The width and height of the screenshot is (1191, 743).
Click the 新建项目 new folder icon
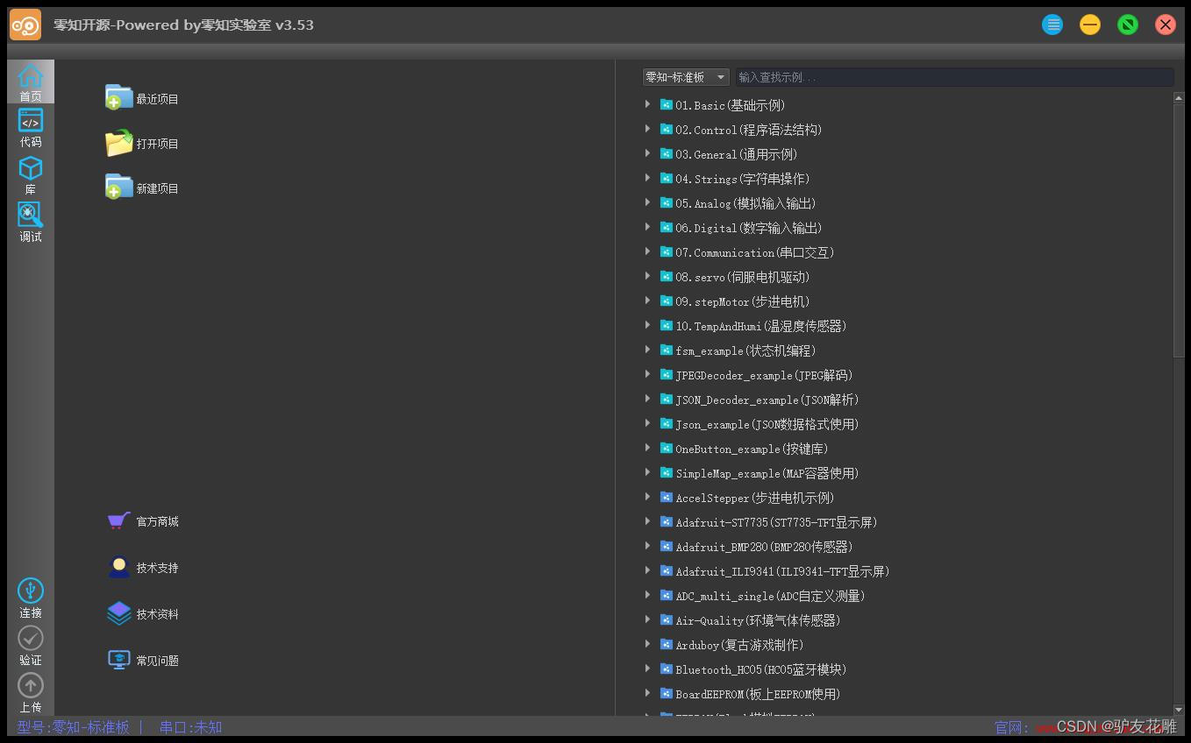point(118,187)
